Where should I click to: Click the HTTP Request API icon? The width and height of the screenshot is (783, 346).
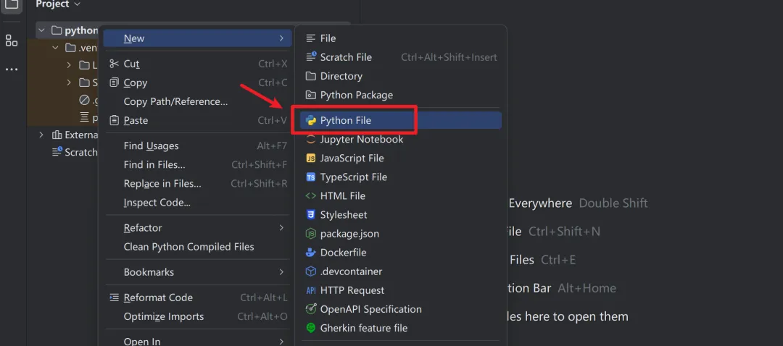[311, 290]
